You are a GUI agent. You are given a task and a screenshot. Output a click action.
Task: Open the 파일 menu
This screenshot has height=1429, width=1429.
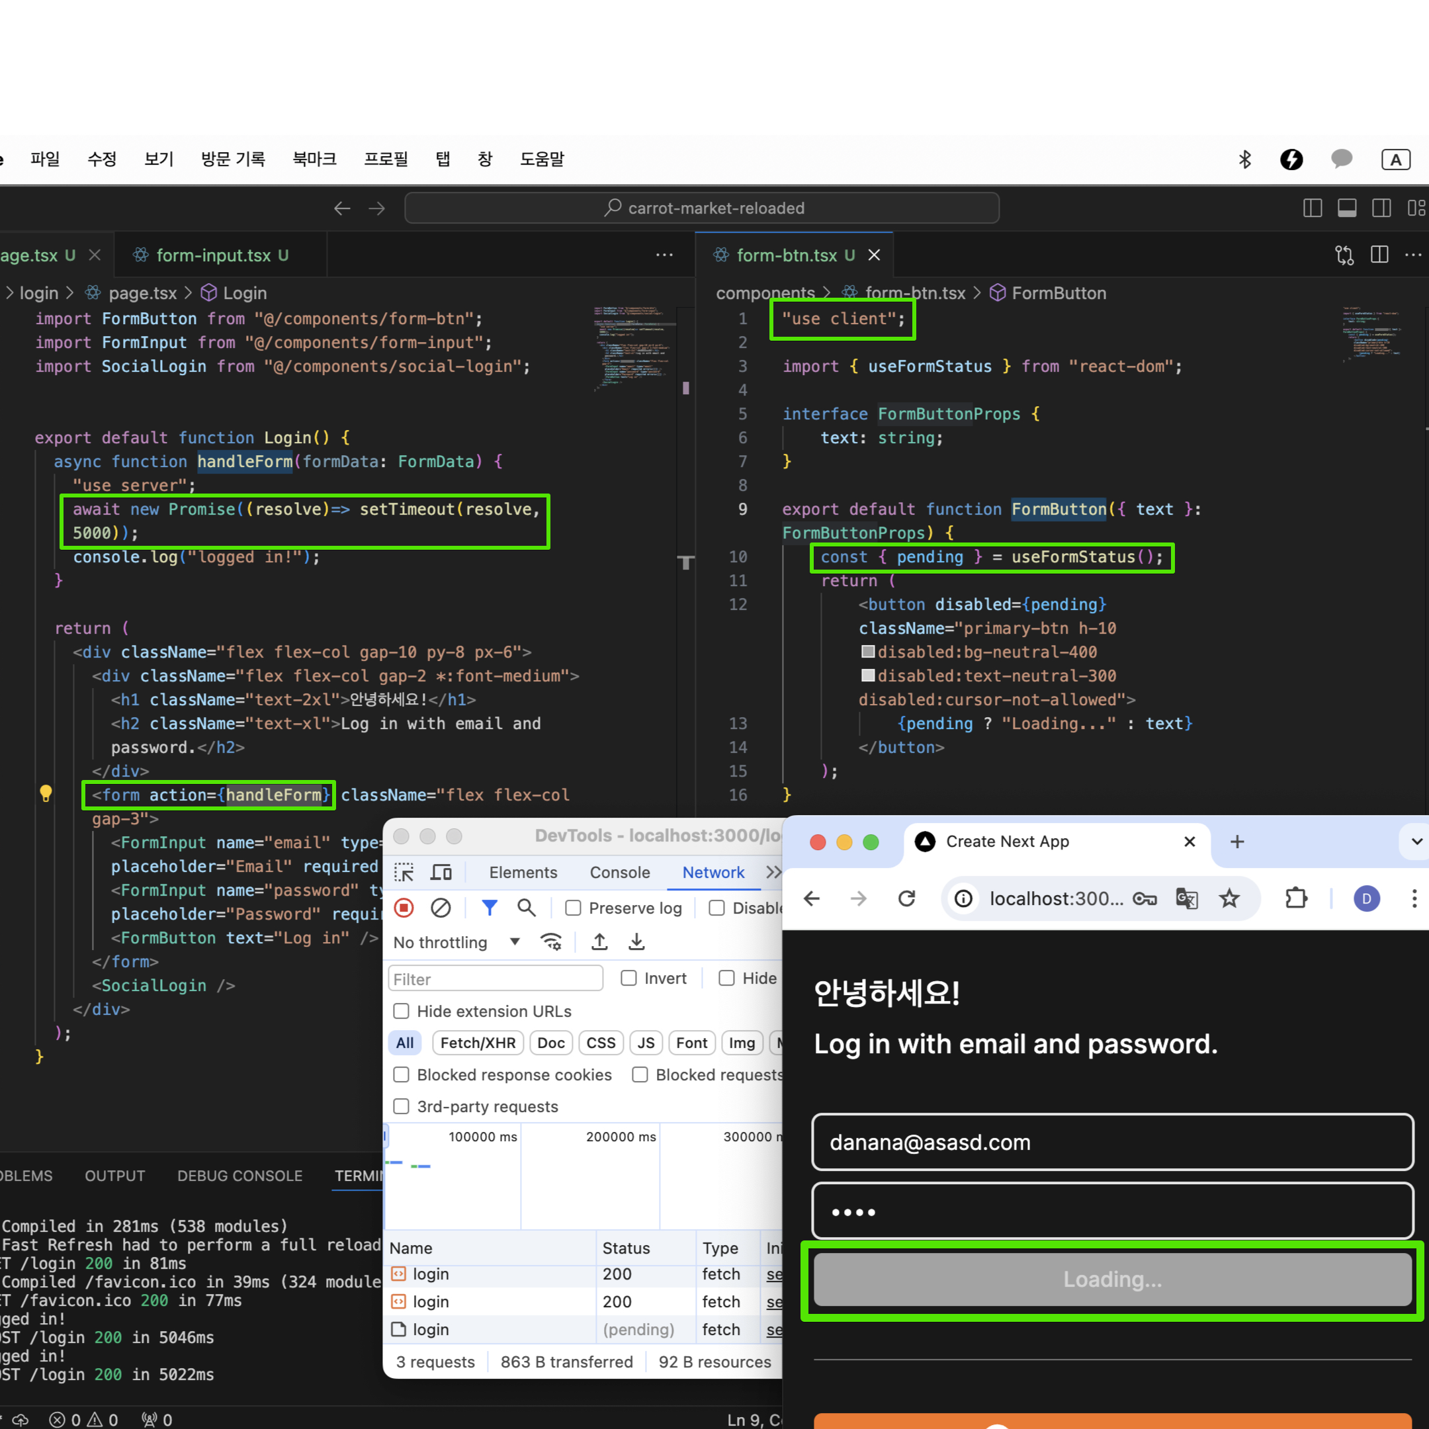(45, 159)
